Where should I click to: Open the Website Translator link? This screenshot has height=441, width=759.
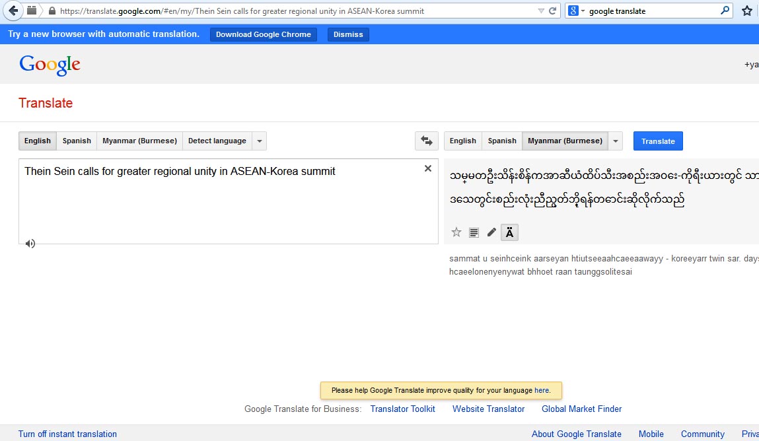tap(488, 409)
